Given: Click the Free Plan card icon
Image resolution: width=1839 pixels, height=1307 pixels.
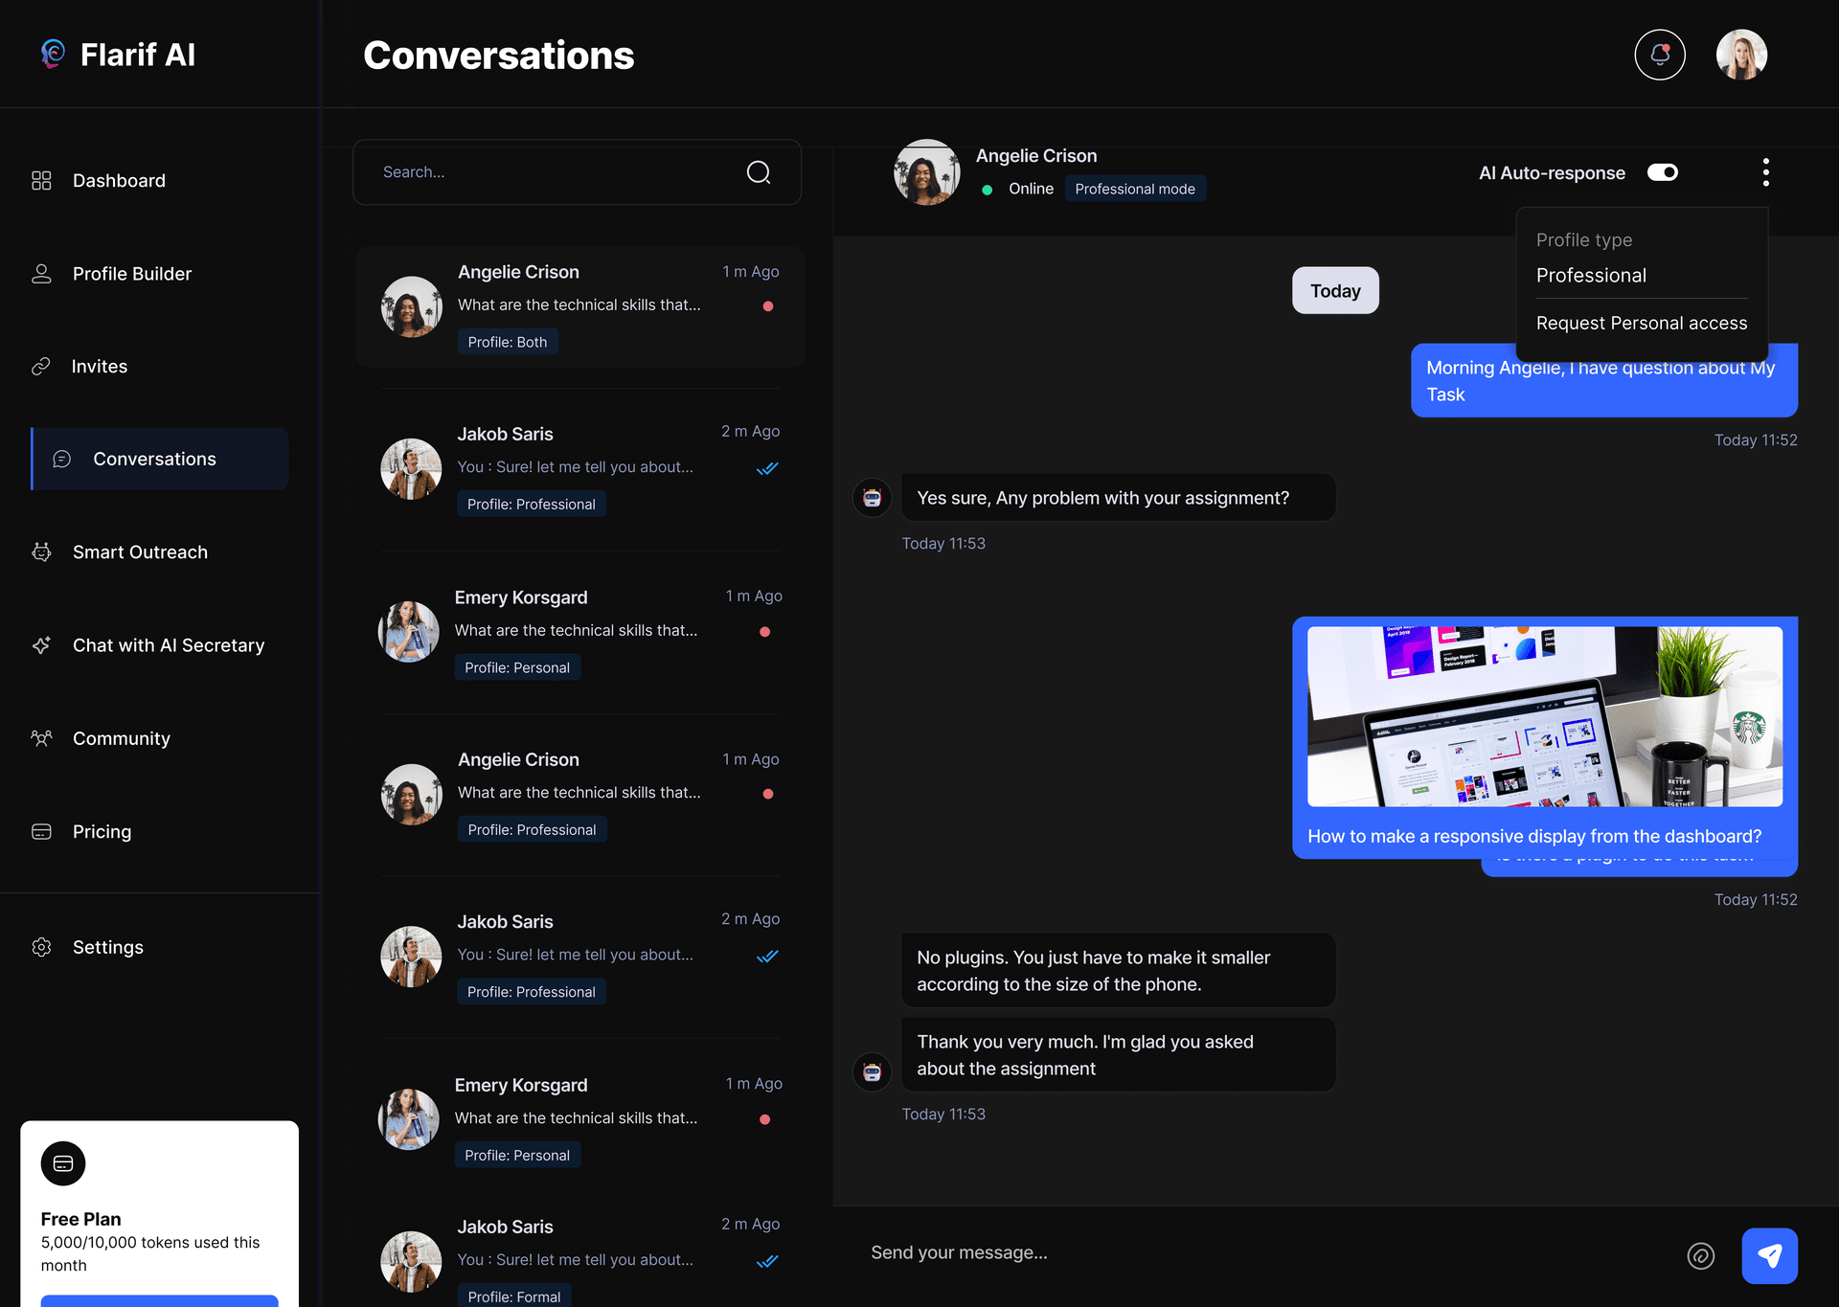Looking at the screenshot, I should pyautogui.click(x=63, y=1163).
